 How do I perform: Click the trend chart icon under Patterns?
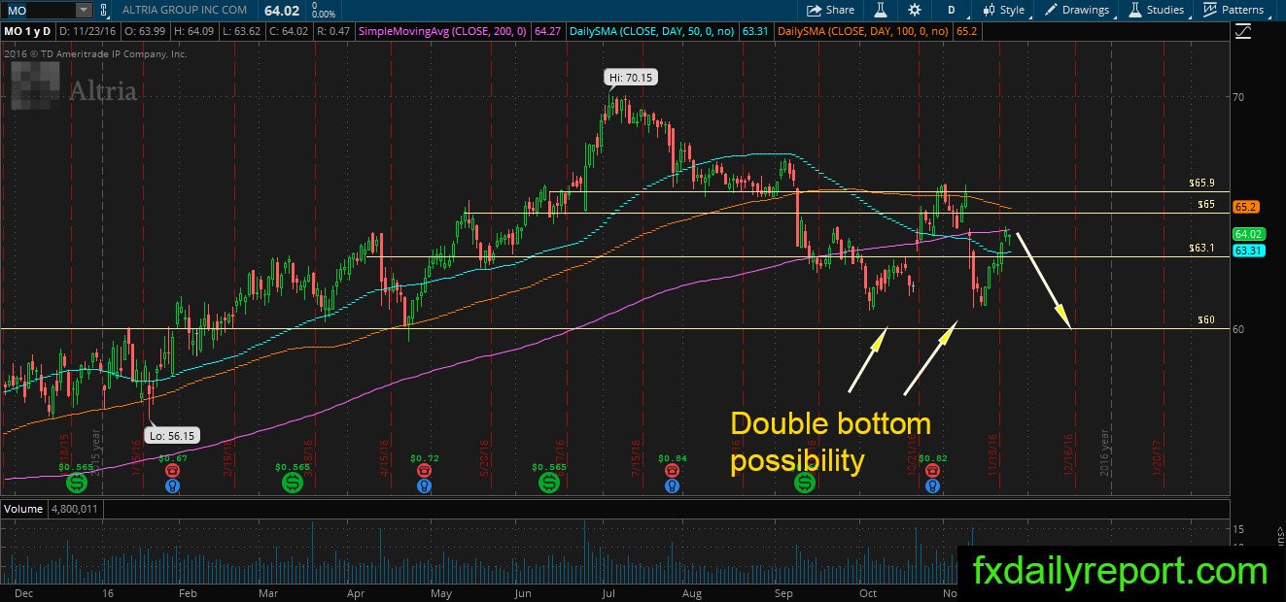[x=1244, y=32]
